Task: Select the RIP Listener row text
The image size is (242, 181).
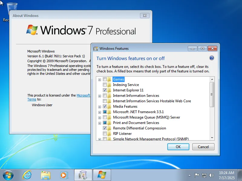Action: point(122,133)
